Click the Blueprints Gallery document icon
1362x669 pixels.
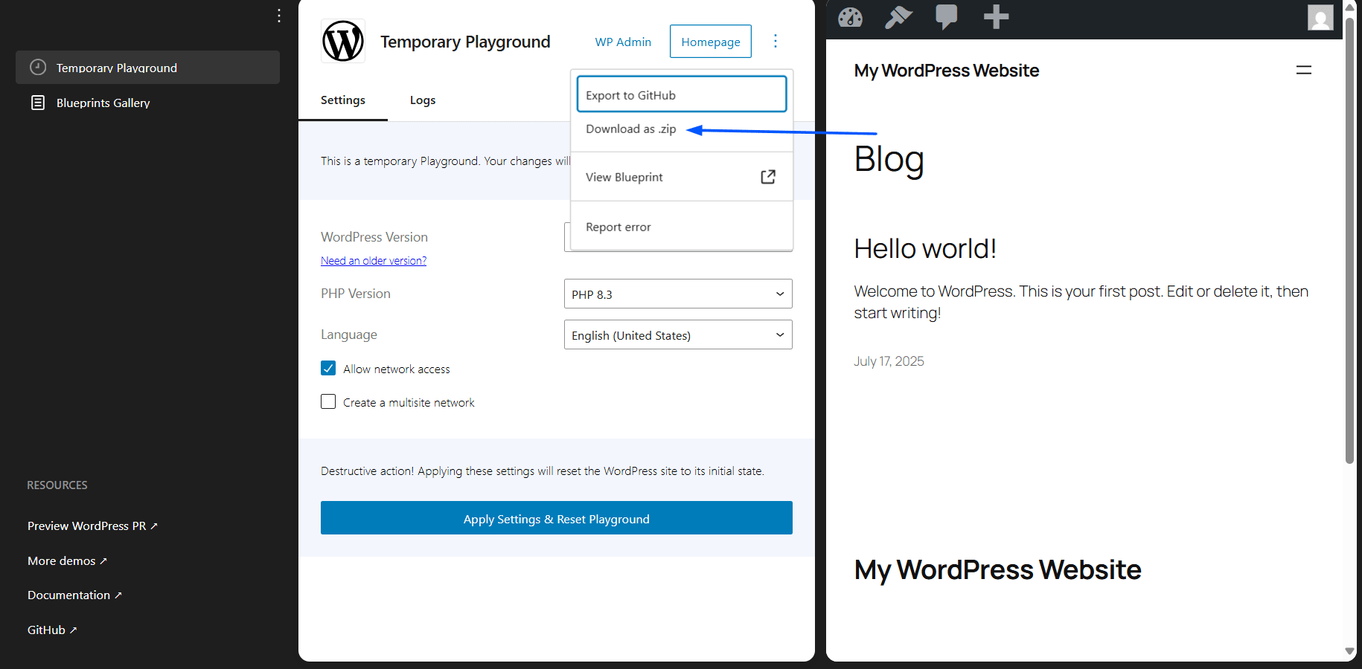click(x=38, y=103)
